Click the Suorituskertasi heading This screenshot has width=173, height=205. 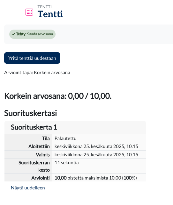coord(30,113)
